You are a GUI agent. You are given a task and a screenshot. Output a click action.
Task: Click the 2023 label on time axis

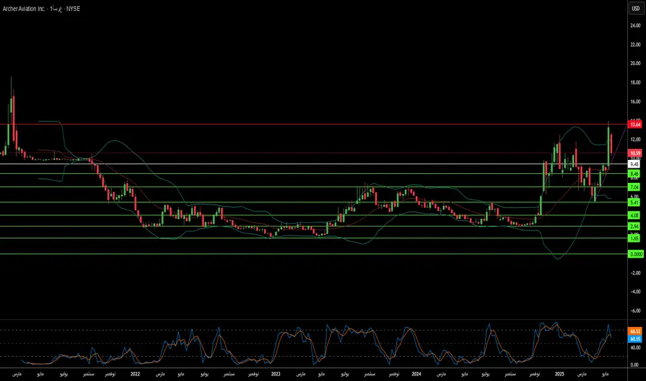point(276,374)
